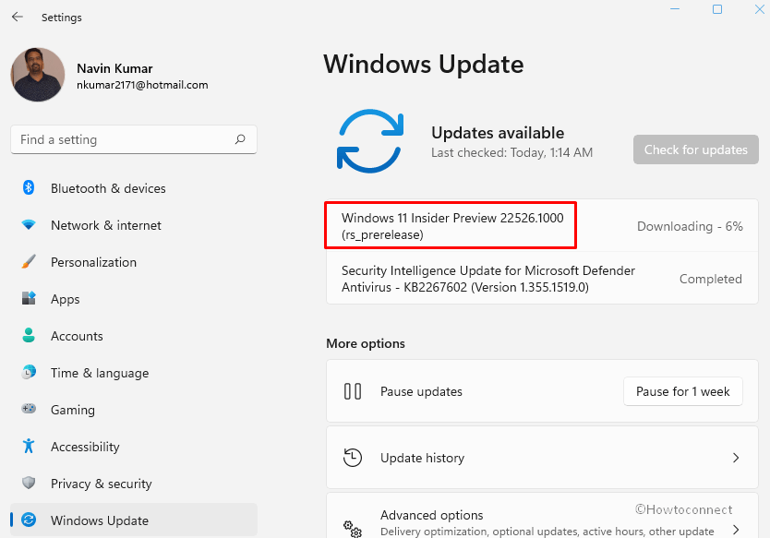This screenshot has width=770, height=538.
Task: Click inside the Find a setting search box
Action: [133, 138]
